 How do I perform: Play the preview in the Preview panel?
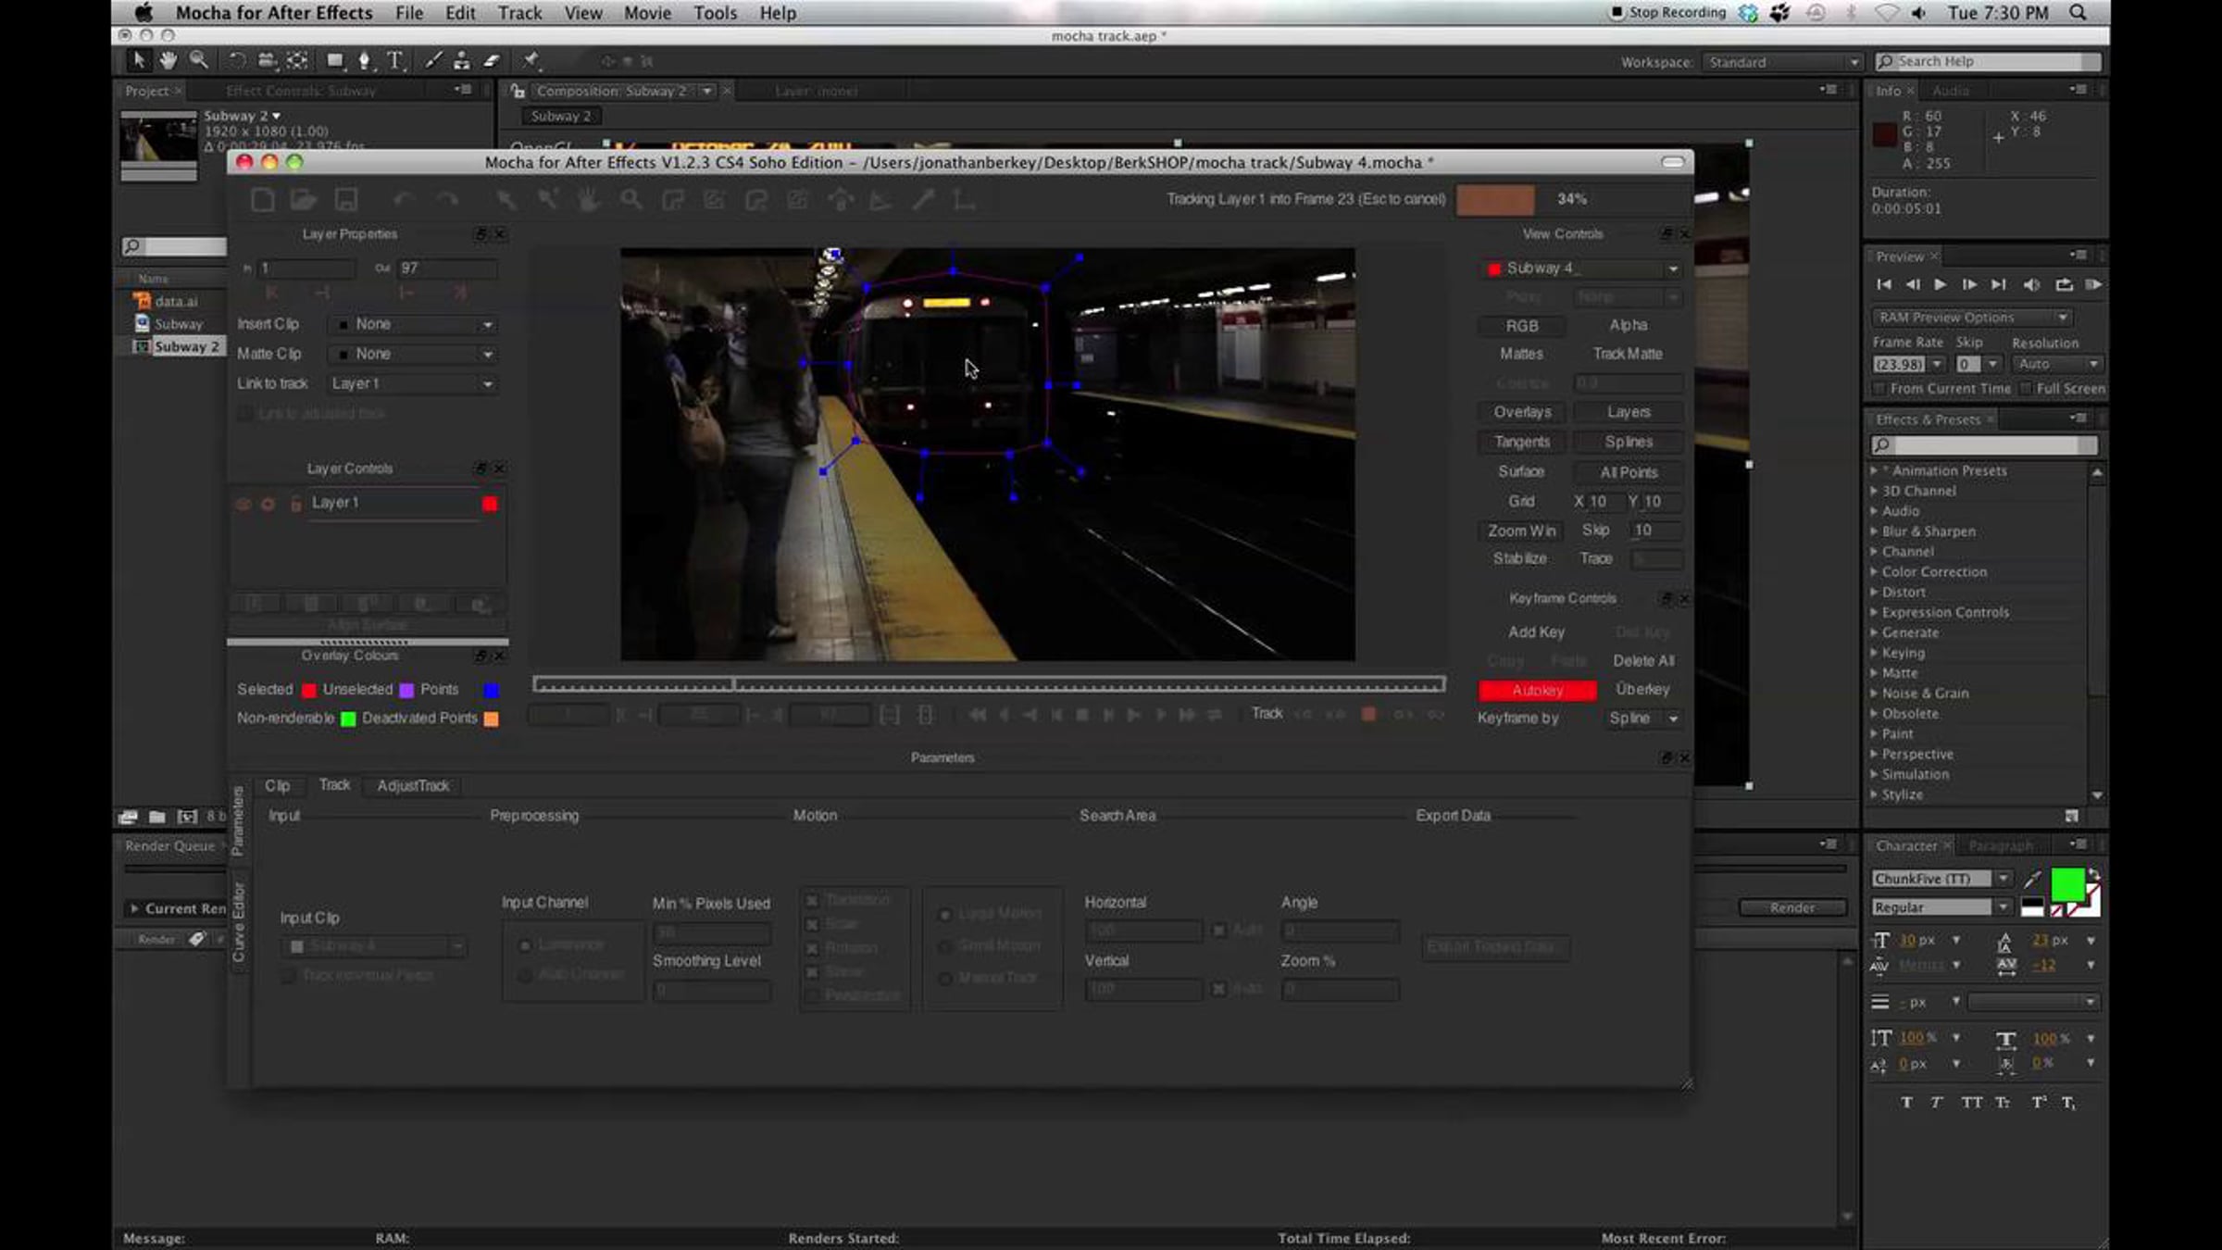pos(1940,285)
